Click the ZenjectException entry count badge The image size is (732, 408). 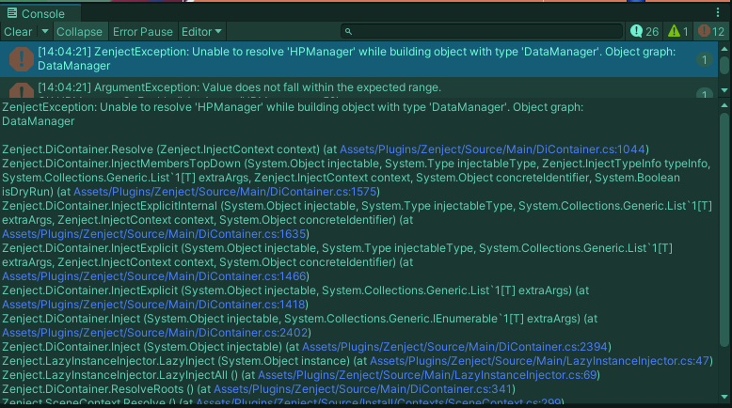click(x=704, y=59)
